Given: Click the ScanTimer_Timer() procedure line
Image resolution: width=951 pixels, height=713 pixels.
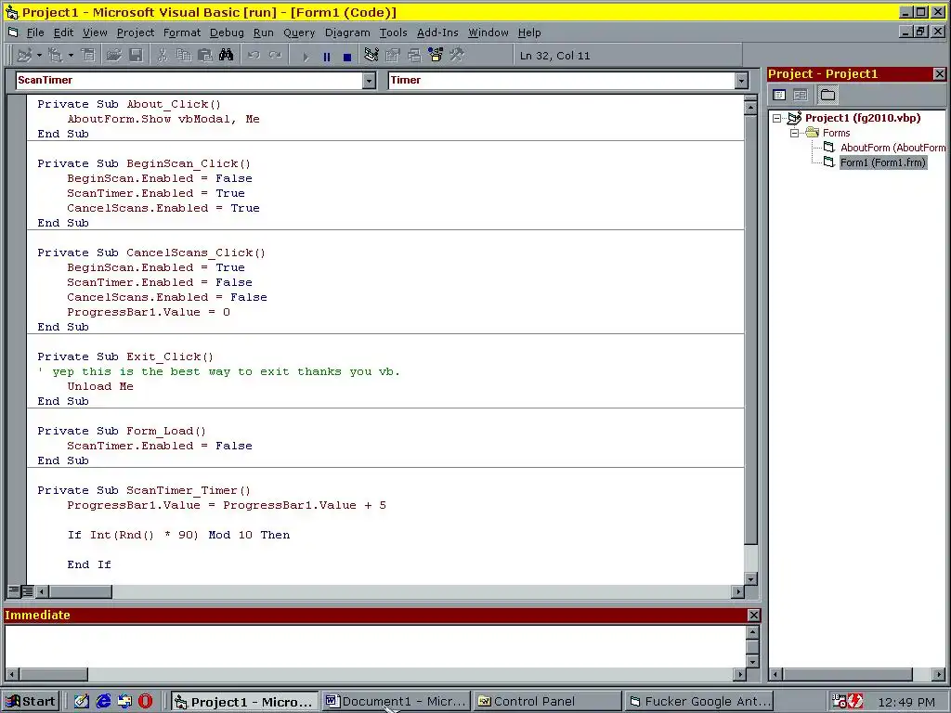Looking at the screenshot, I should [144, 490].
